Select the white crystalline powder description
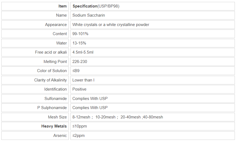This screenshot has width=237, height=142. coord(111,25)
